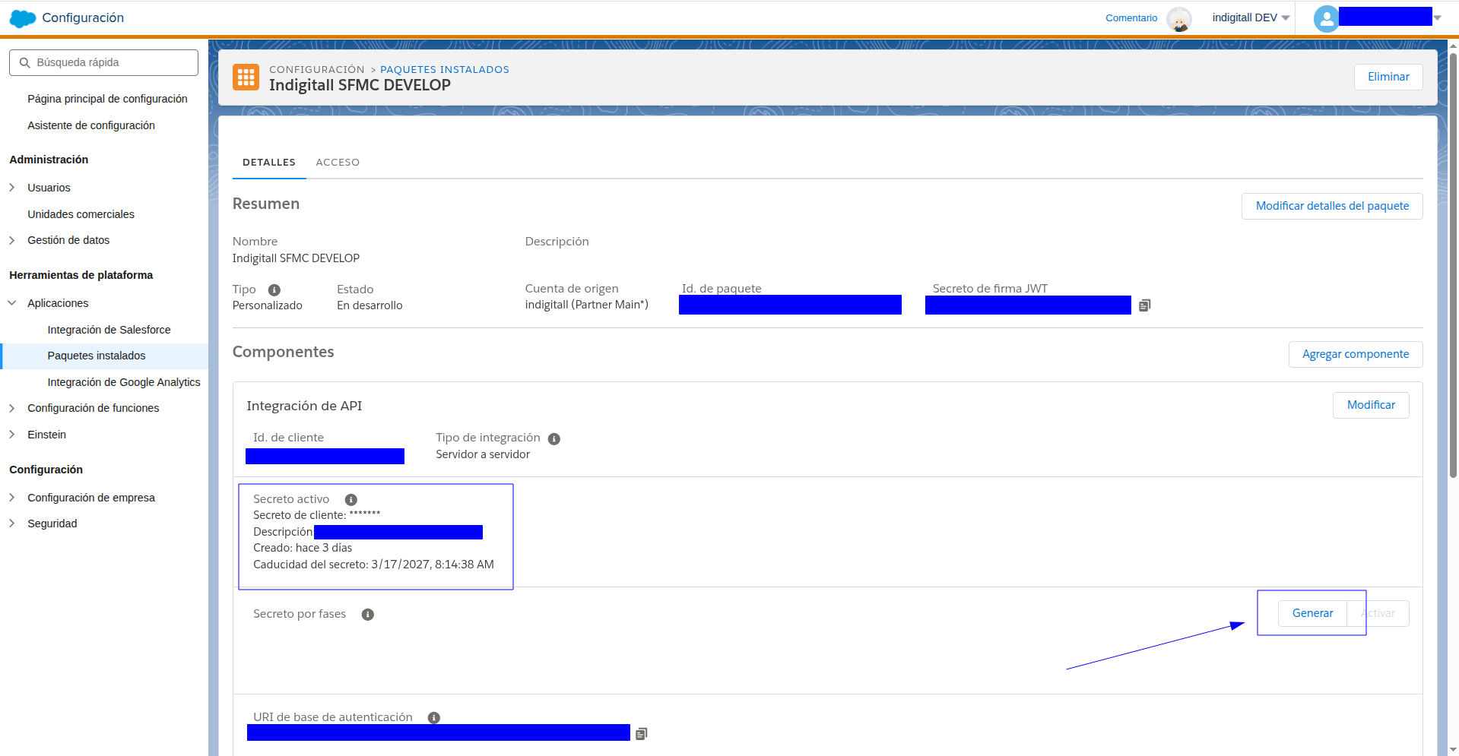Open the indigitall DEV account dropdown

pyautogui.click(x=1251, y=17)
